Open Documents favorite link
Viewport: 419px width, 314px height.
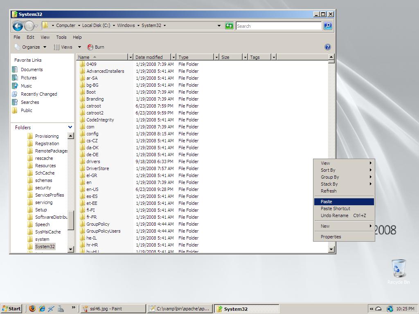pyautogui.click(x=32, y=70)
